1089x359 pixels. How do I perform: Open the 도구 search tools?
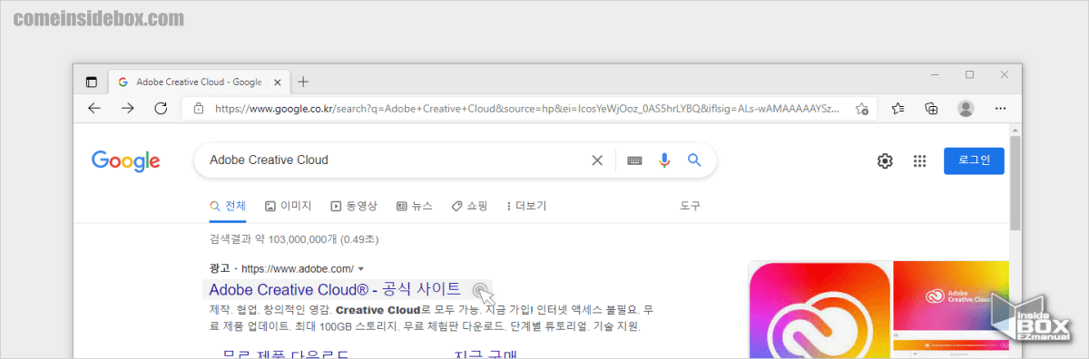pos(690,206)
